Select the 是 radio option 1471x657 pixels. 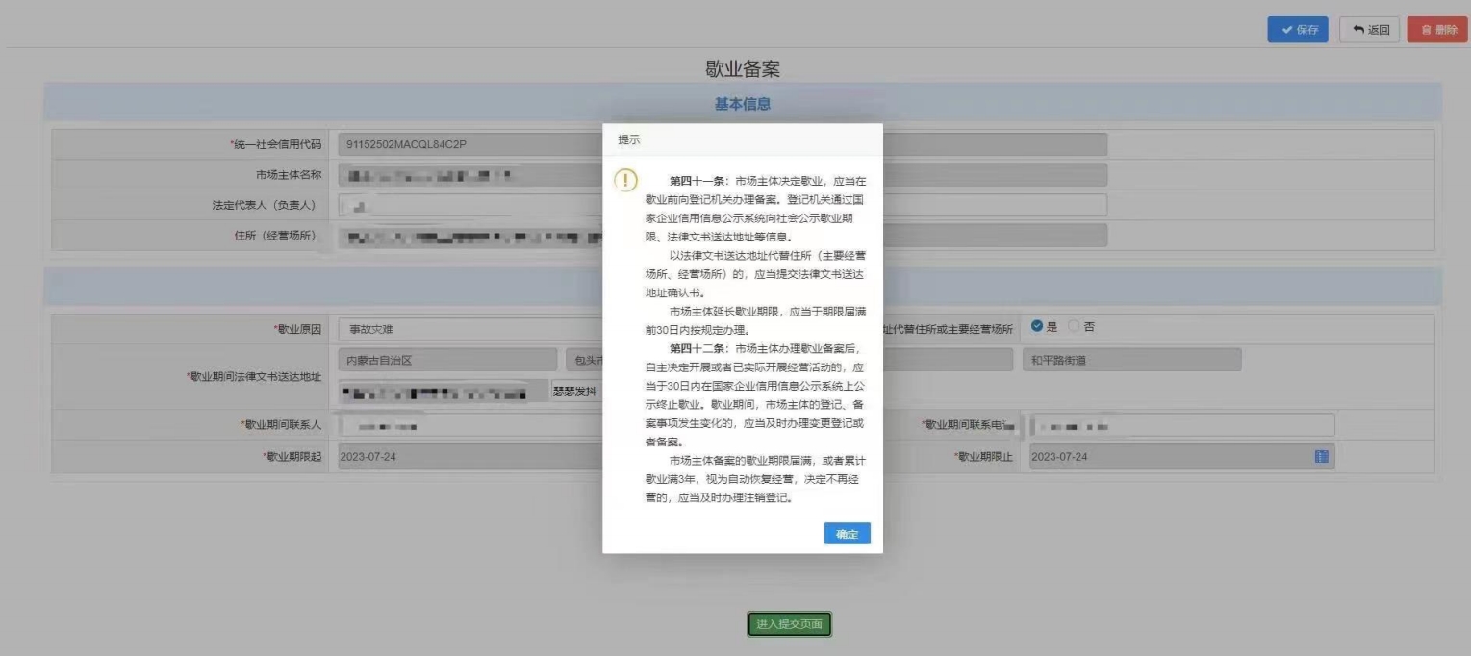pos(1037,327)
